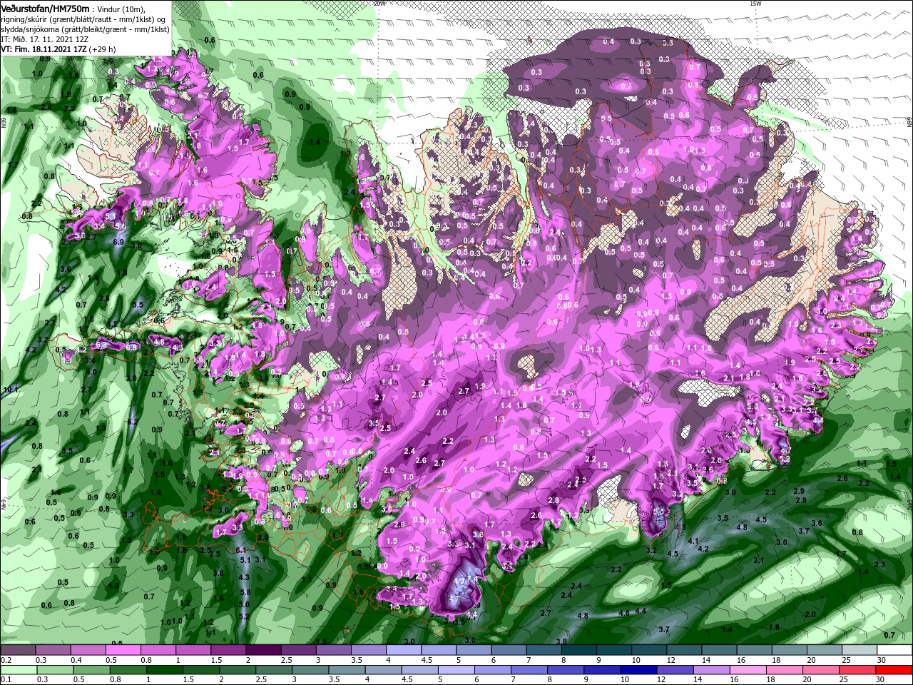The height and width of the screenshot is (685, 913).
Task: Click the 6.9 precipitation value on the map
Action: coord(118,243)
